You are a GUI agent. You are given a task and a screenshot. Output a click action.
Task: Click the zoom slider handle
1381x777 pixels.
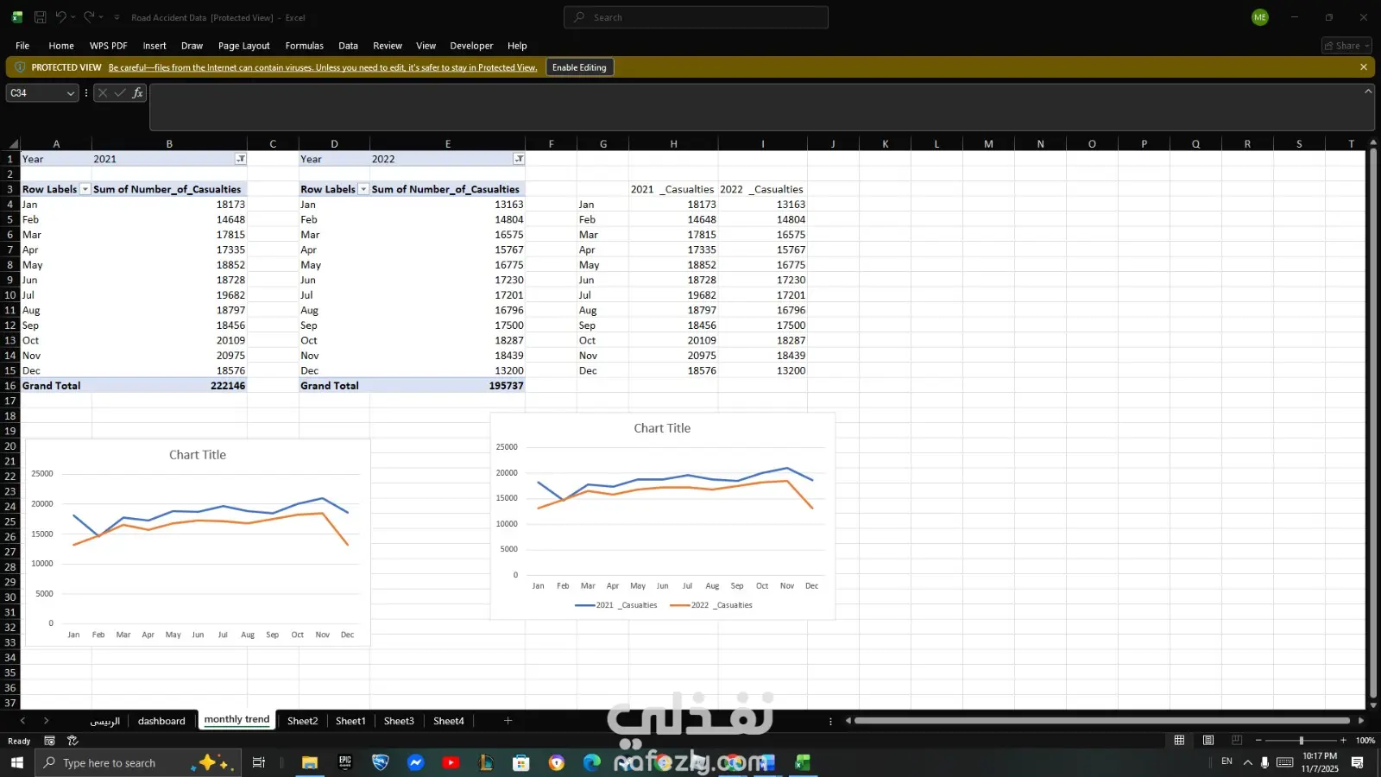click(x=1301, y=741)
